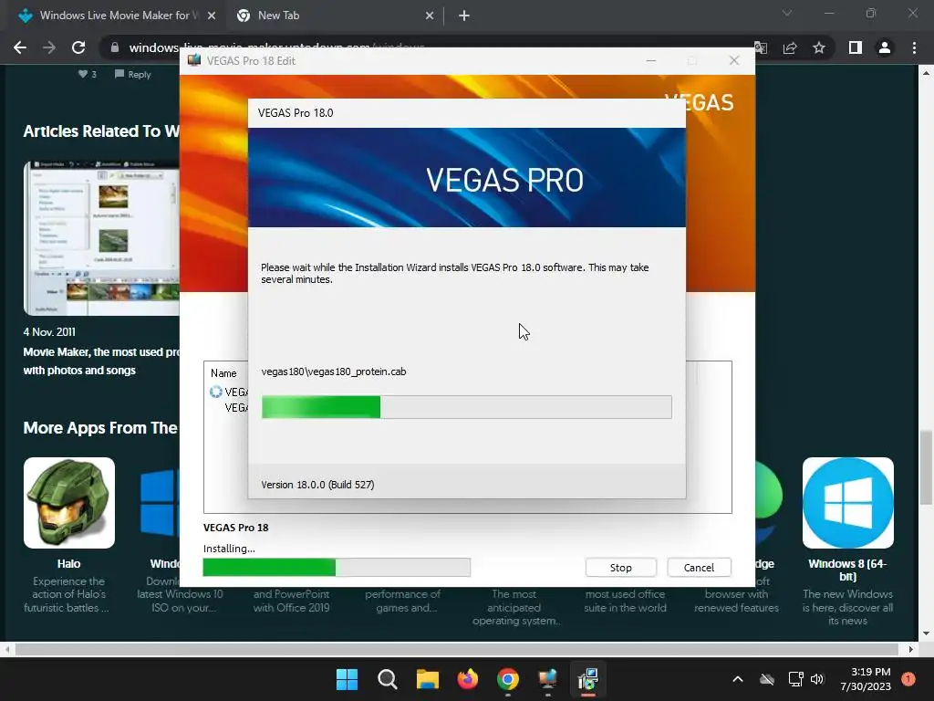
Task: Open the Chrome profile icon
Action: pos(885,47)
